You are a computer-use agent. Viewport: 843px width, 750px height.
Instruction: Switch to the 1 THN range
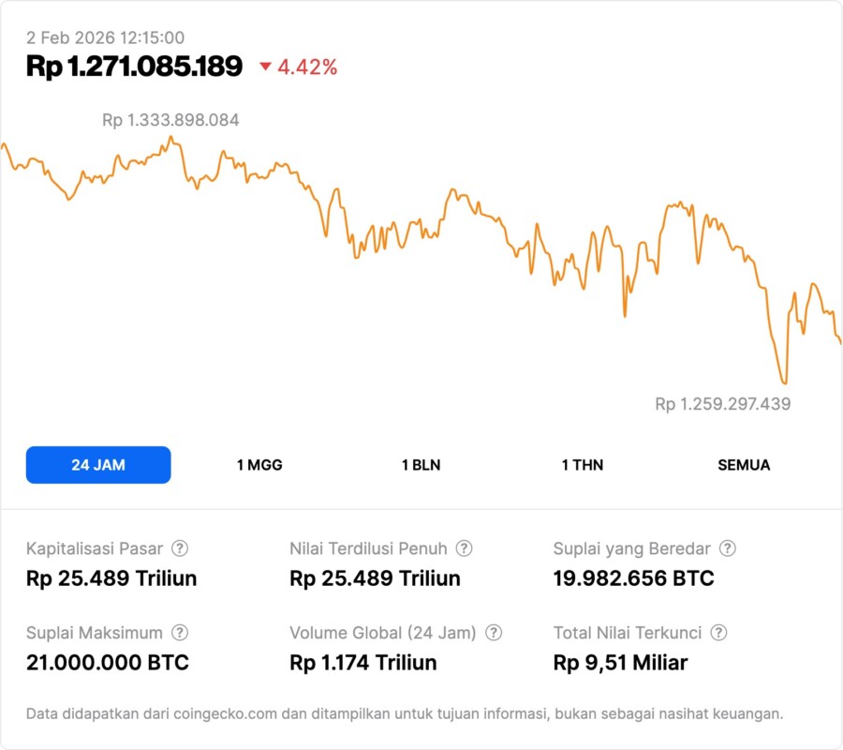(x=583, y=465)
